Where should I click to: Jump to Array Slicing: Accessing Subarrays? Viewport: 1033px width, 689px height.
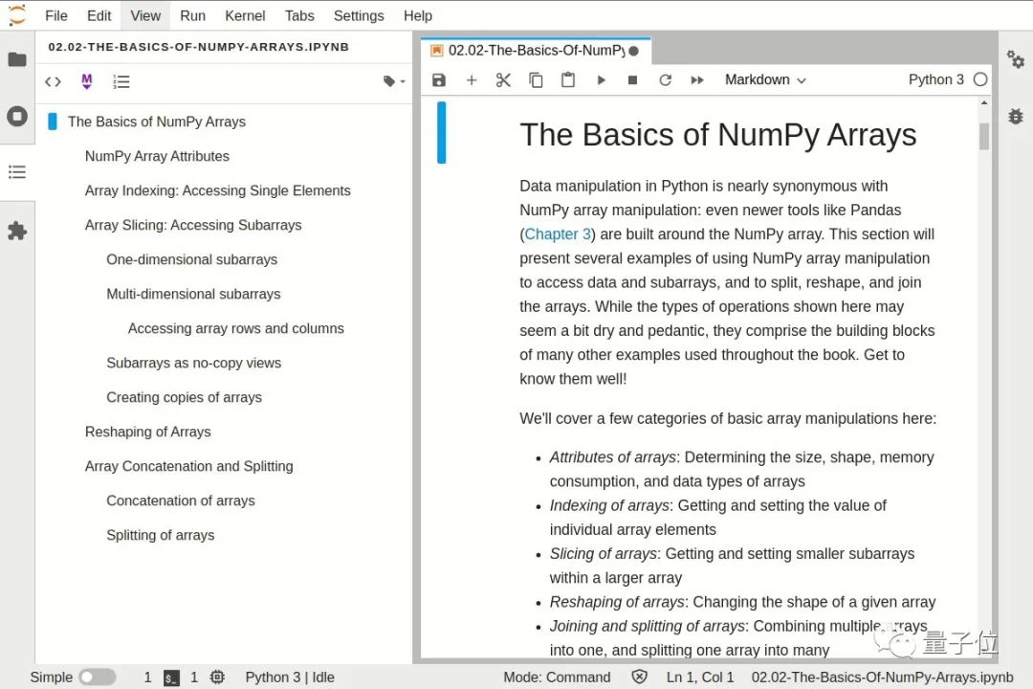coord(193,225)
